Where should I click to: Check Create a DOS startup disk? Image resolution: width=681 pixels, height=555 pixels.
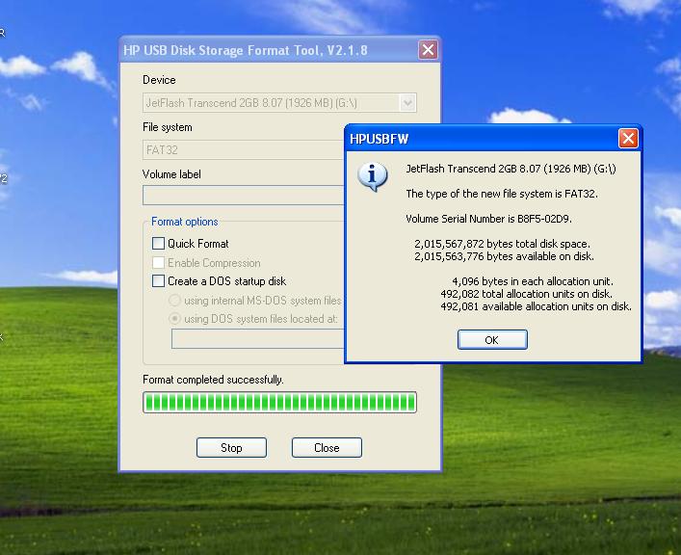pyautogui.click(x=159, y=281)
